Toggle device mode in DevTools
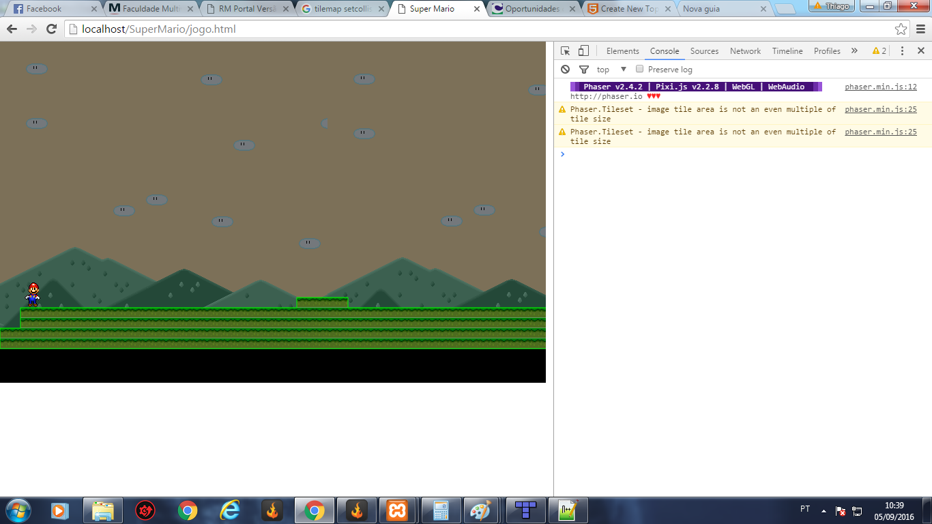This screenshot has width=932, height=524. click(x=583, y=51)
